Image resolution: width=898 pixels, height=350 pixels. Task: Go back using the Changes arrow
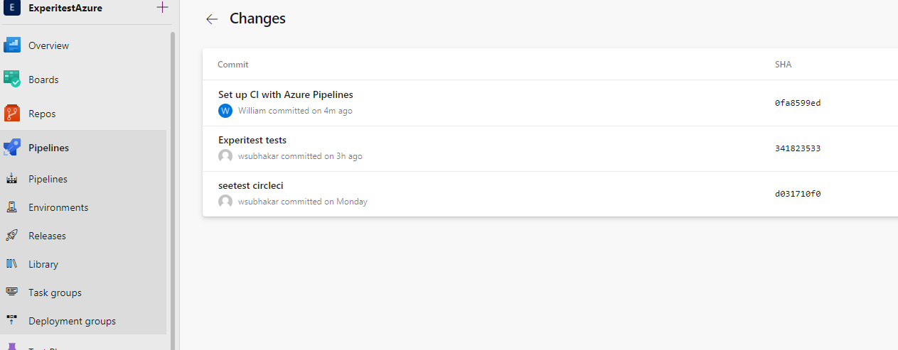click(x=211, y=19)
